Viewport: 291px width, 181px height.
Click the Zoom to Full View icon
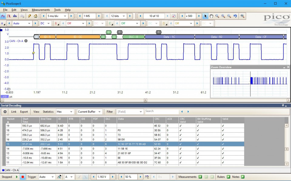[242, 16]
